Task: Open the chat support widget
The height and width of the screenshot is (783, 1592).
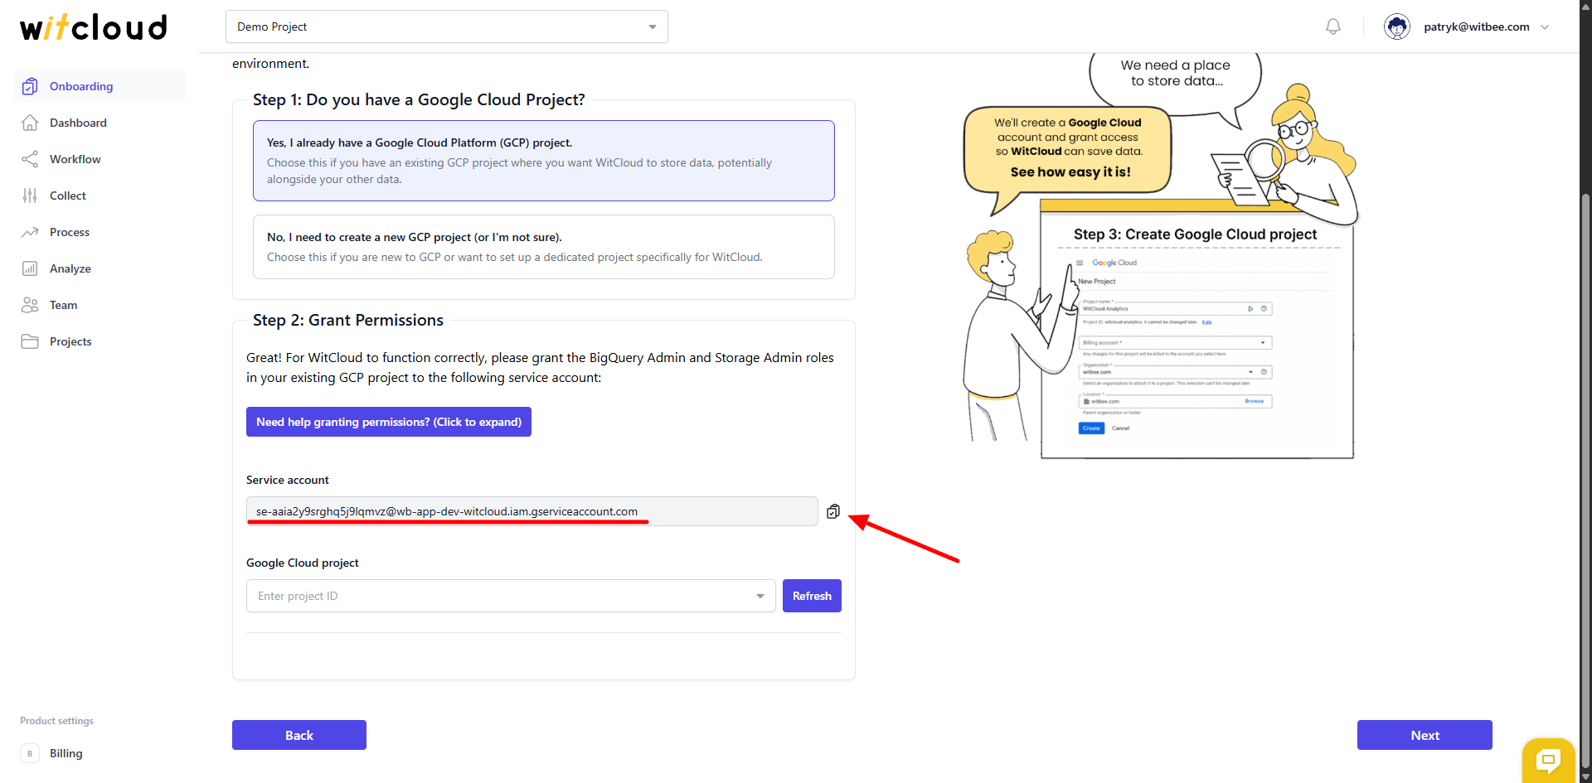Action: [1548, 759]
